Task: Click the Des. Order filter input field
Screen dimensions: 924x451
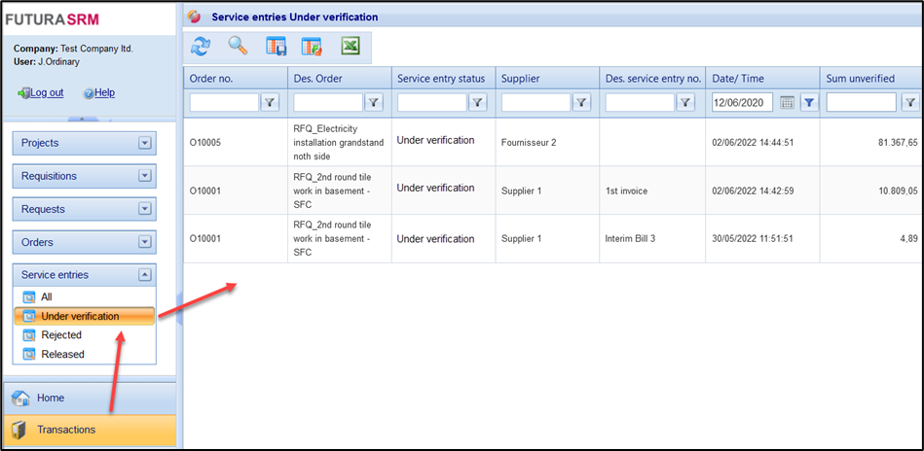Action: 327,102
